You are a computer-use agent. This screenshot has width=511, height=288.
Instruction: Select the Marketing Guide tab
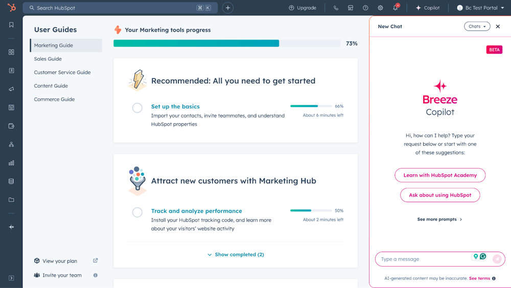pyautogui.click(x=66, y=46)
